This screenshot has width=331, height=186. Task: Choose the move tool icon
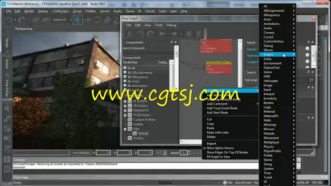pyautogui.click(x=88, y=20)
